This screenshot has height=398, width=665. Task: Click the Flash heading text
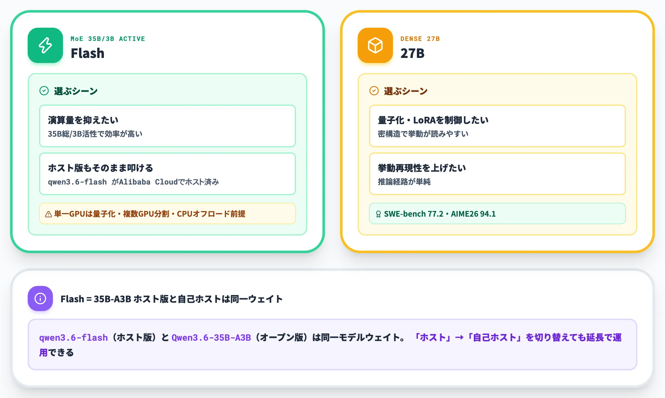tap(88, 53)
